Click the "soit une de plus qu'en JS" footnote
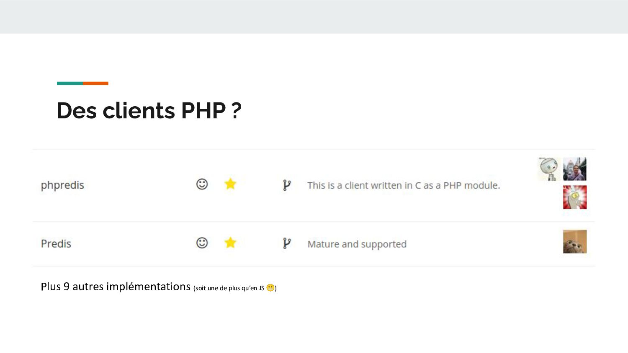This screenshot has width=628, height=353. (229, 288)
